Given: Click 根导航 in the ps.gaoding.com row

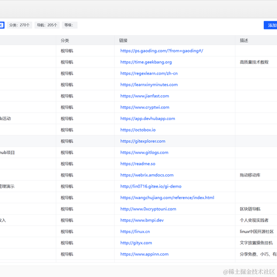Looking at the screenshot, I should click(x=67, y=51).
